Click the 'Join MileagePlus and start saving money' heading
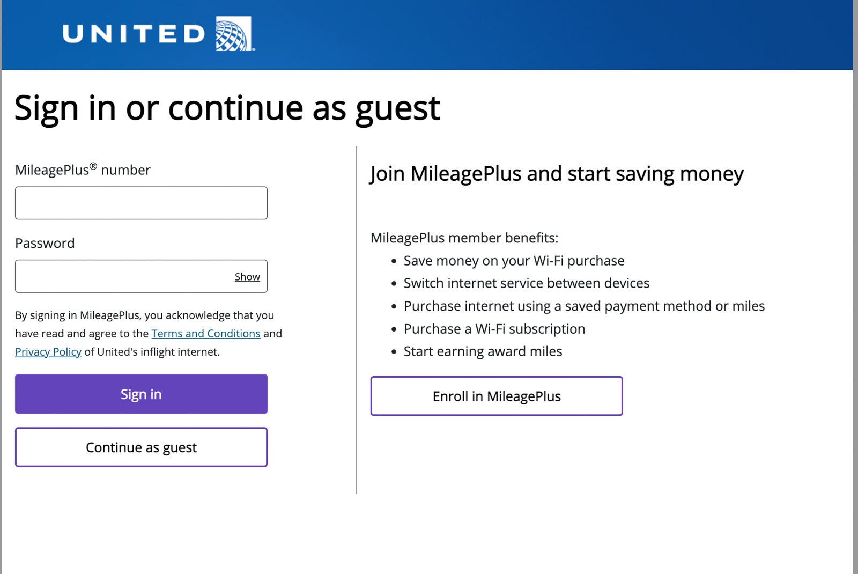Image resolution: width=858 pixels, height=574 pixels. point(556,174)
